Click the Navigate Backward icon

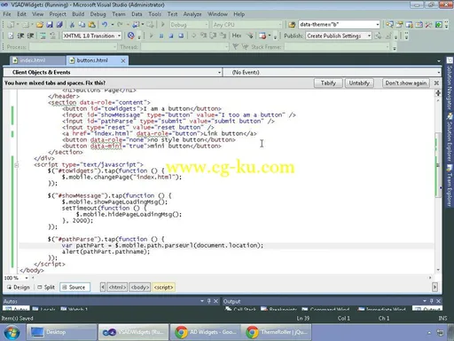coord(136,25)
